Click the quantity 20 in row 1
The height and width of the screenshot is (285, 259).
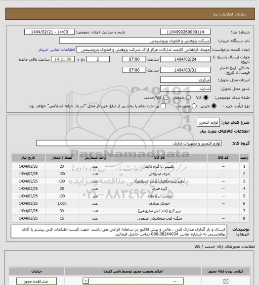[62, 166]
